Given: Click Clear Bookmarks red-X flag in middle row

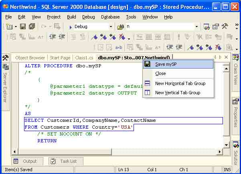Looking at the screenshot, I should coord(122,37).
